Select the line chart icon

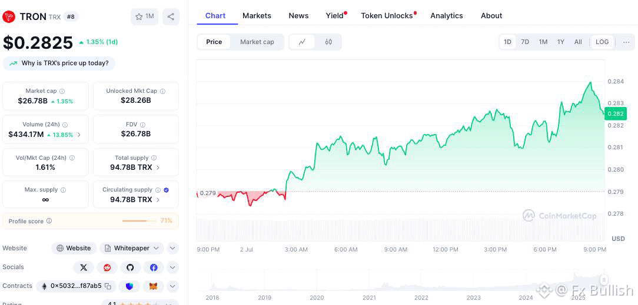click(302, 42)
